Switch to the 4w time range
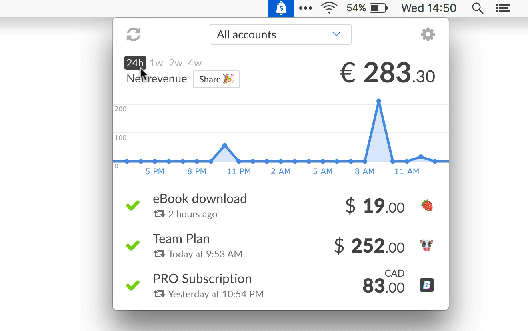The image size is (528, 331). coord(195,63)
